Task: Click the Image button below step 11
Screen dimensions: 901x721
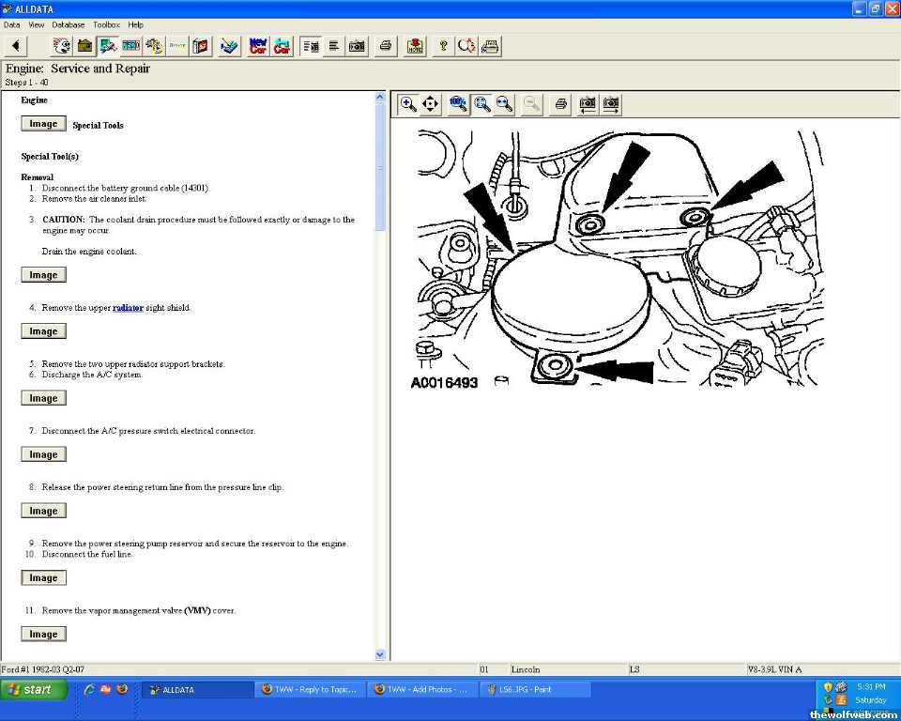Action: pyautogui.click(x=43, y=635)
